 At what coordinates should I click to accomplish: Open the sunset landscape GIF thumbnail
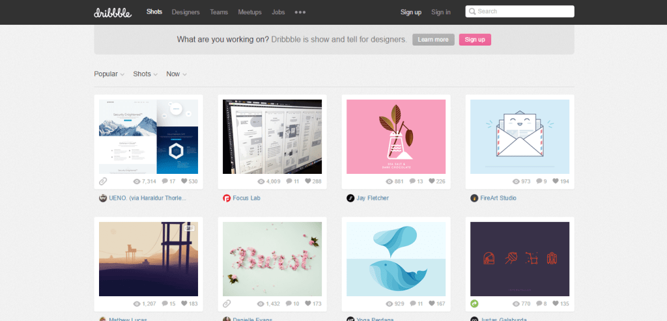pyautogui.click(x=149, y=259)
